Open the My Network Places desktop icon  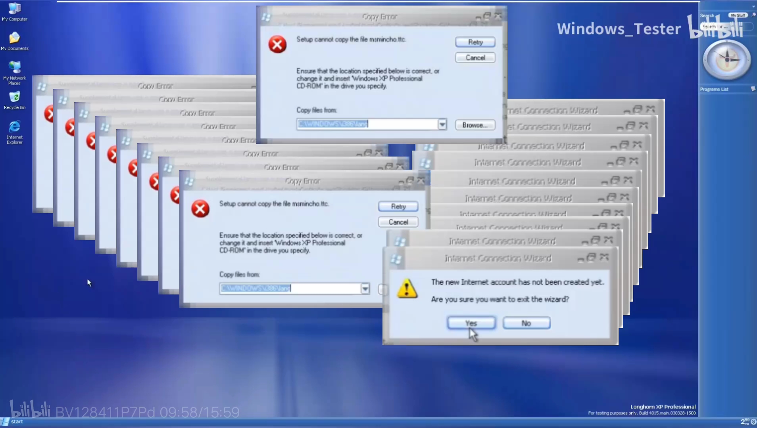(15, 73)
